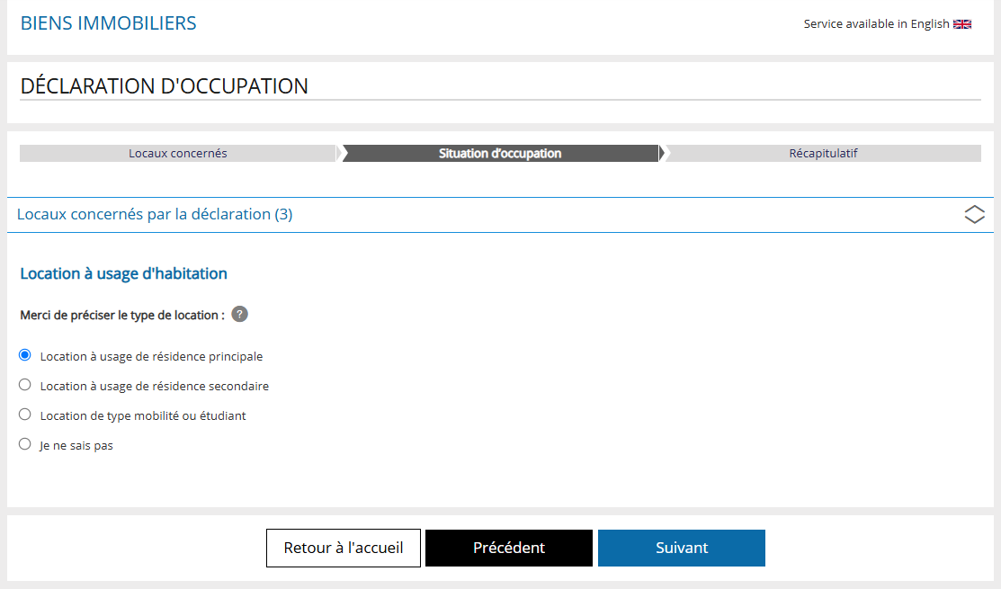
Task: Click the UK flag icon
Action: pyautogui.click(x=962, y=24)
